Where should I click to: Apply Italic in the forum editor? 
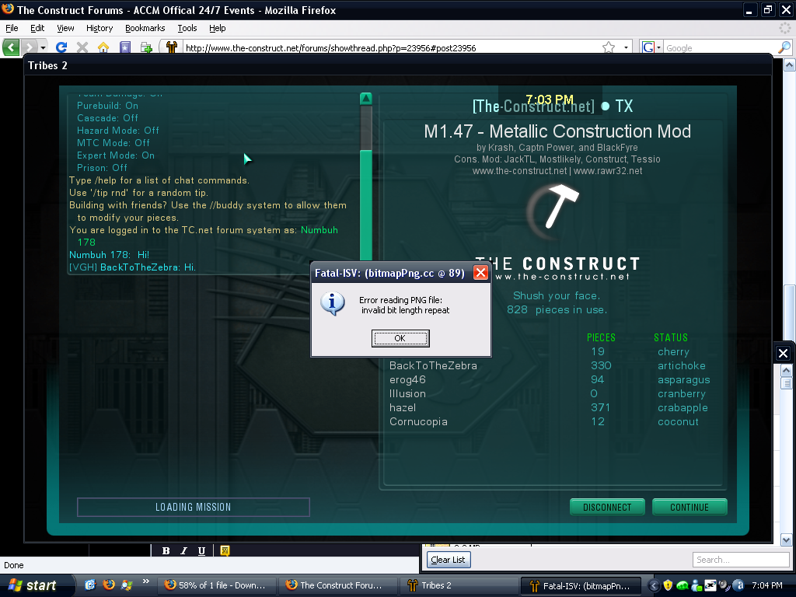tap(183, 551)
